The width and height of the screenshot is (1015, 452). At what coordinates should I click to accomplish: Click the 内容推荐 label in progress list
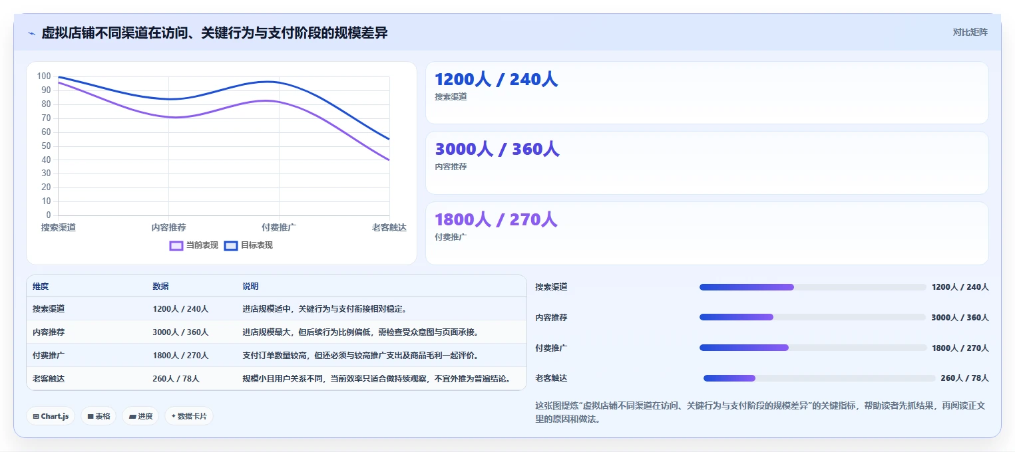tap(552, 318)
